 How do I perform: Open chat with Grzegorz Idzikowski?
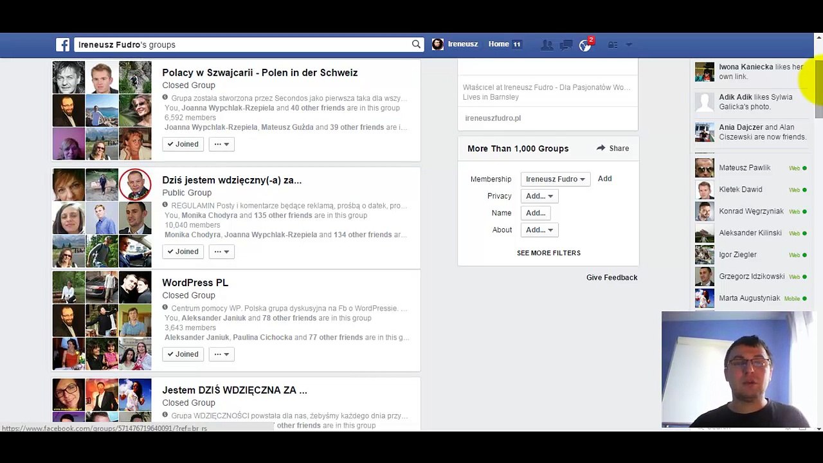point(751,277)
